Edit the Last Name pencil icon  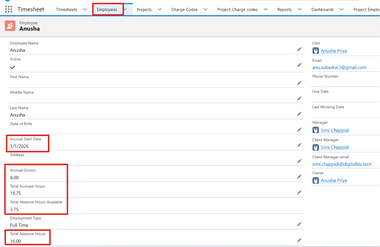pyautogui.click(x=299, y=114)
